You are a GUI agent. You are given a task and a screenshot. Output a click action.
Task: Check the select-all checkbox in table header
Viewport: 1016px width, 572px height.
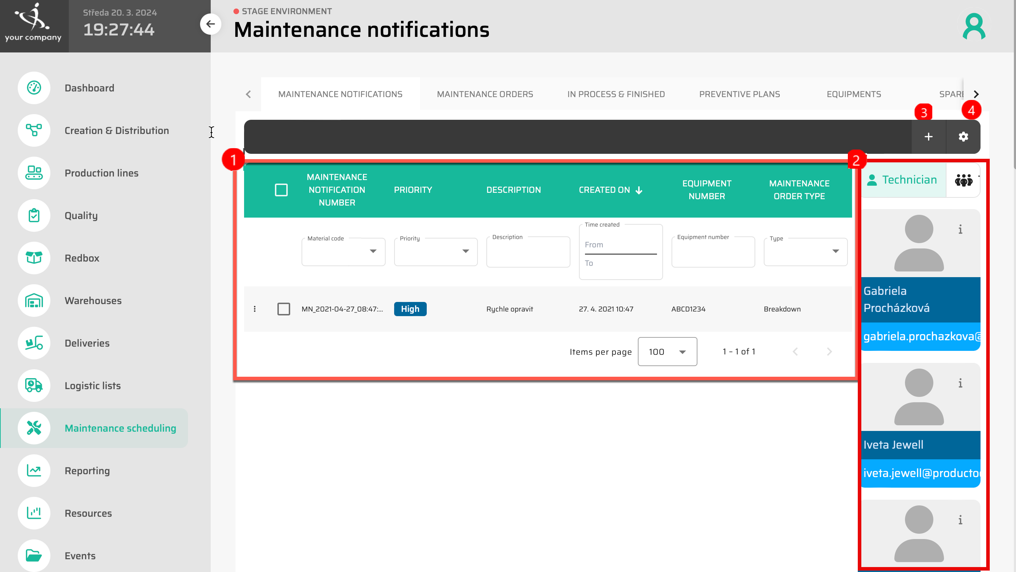[x=282, y=190]
